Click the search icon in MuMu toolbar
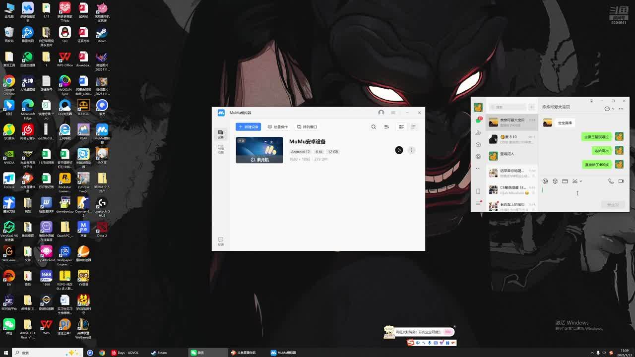This screenshot has width=635, height=357. pyautogui.click(x=374, y=127)
